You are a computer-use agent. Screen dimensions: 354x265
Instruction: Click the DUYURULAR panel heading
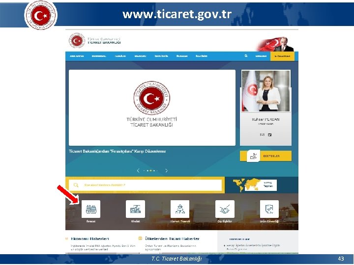(239, 239)
